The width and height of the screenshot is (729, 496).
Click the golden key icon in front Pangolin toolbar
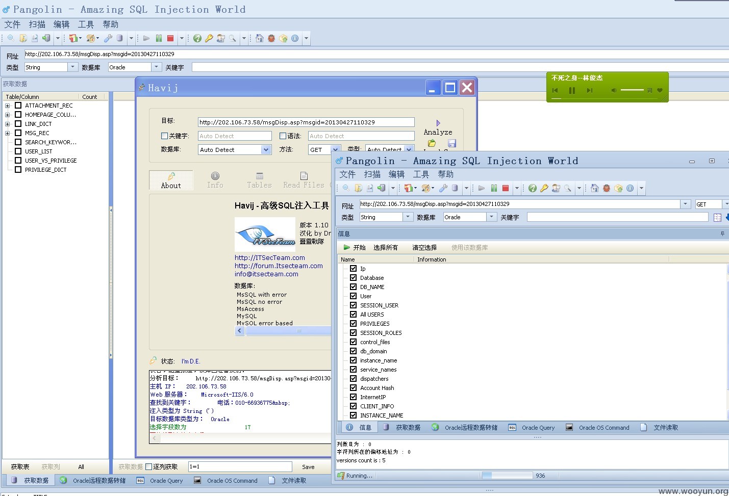[x=544, y=188]
